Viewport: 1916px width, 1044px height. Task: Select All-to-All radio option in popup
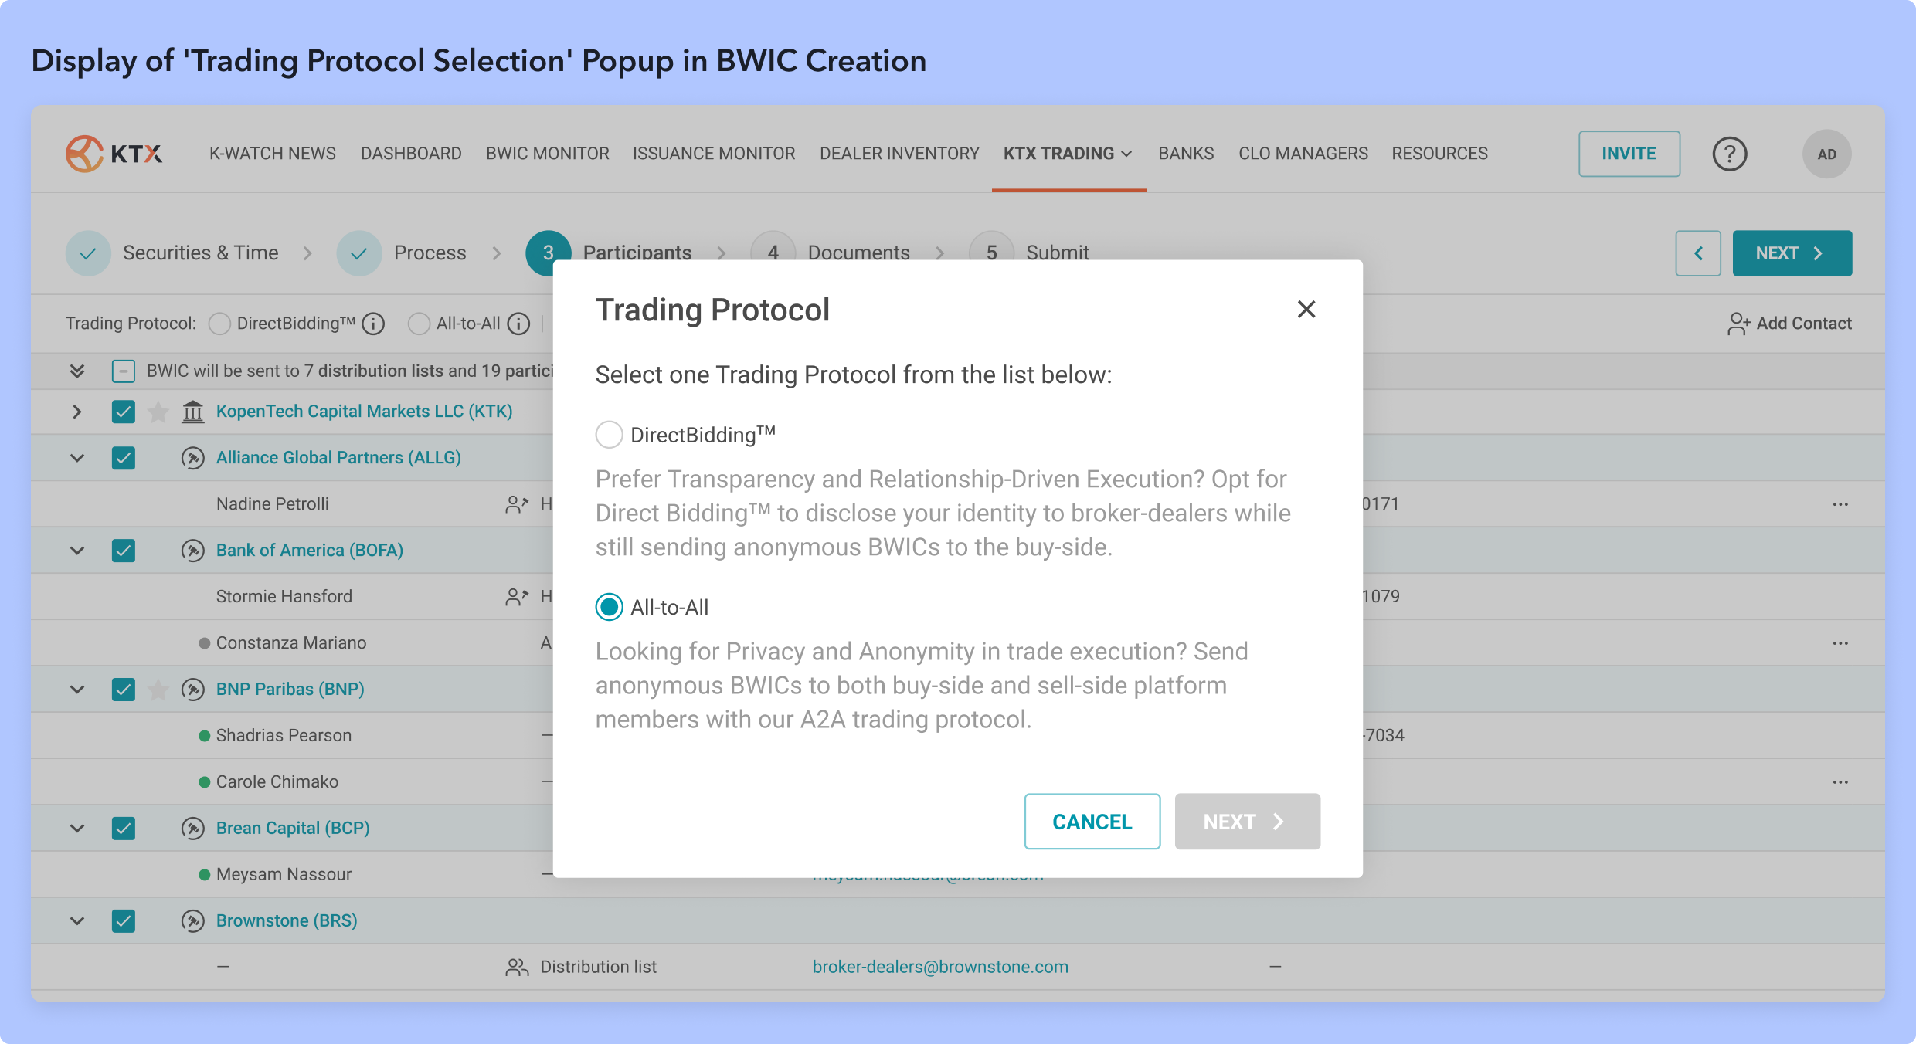click(x=609, y=607)
